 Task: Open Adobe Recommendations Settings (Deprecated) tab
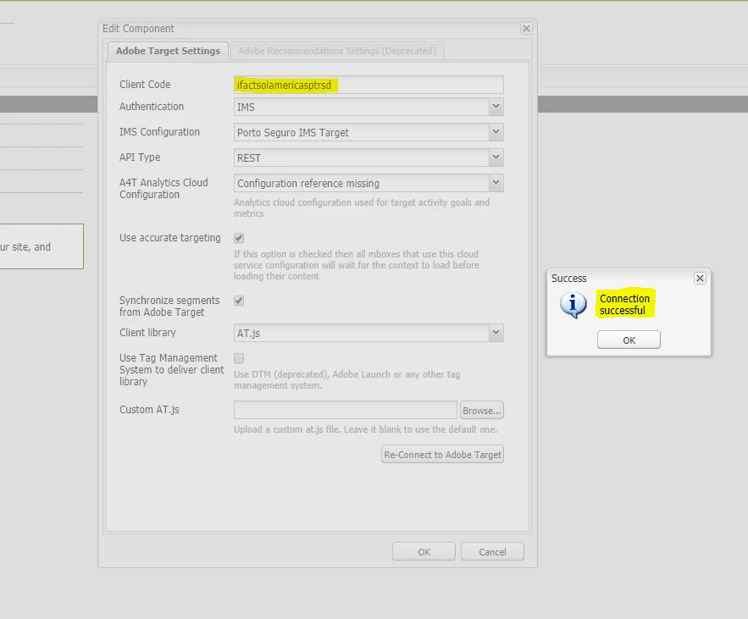[337, 51]
